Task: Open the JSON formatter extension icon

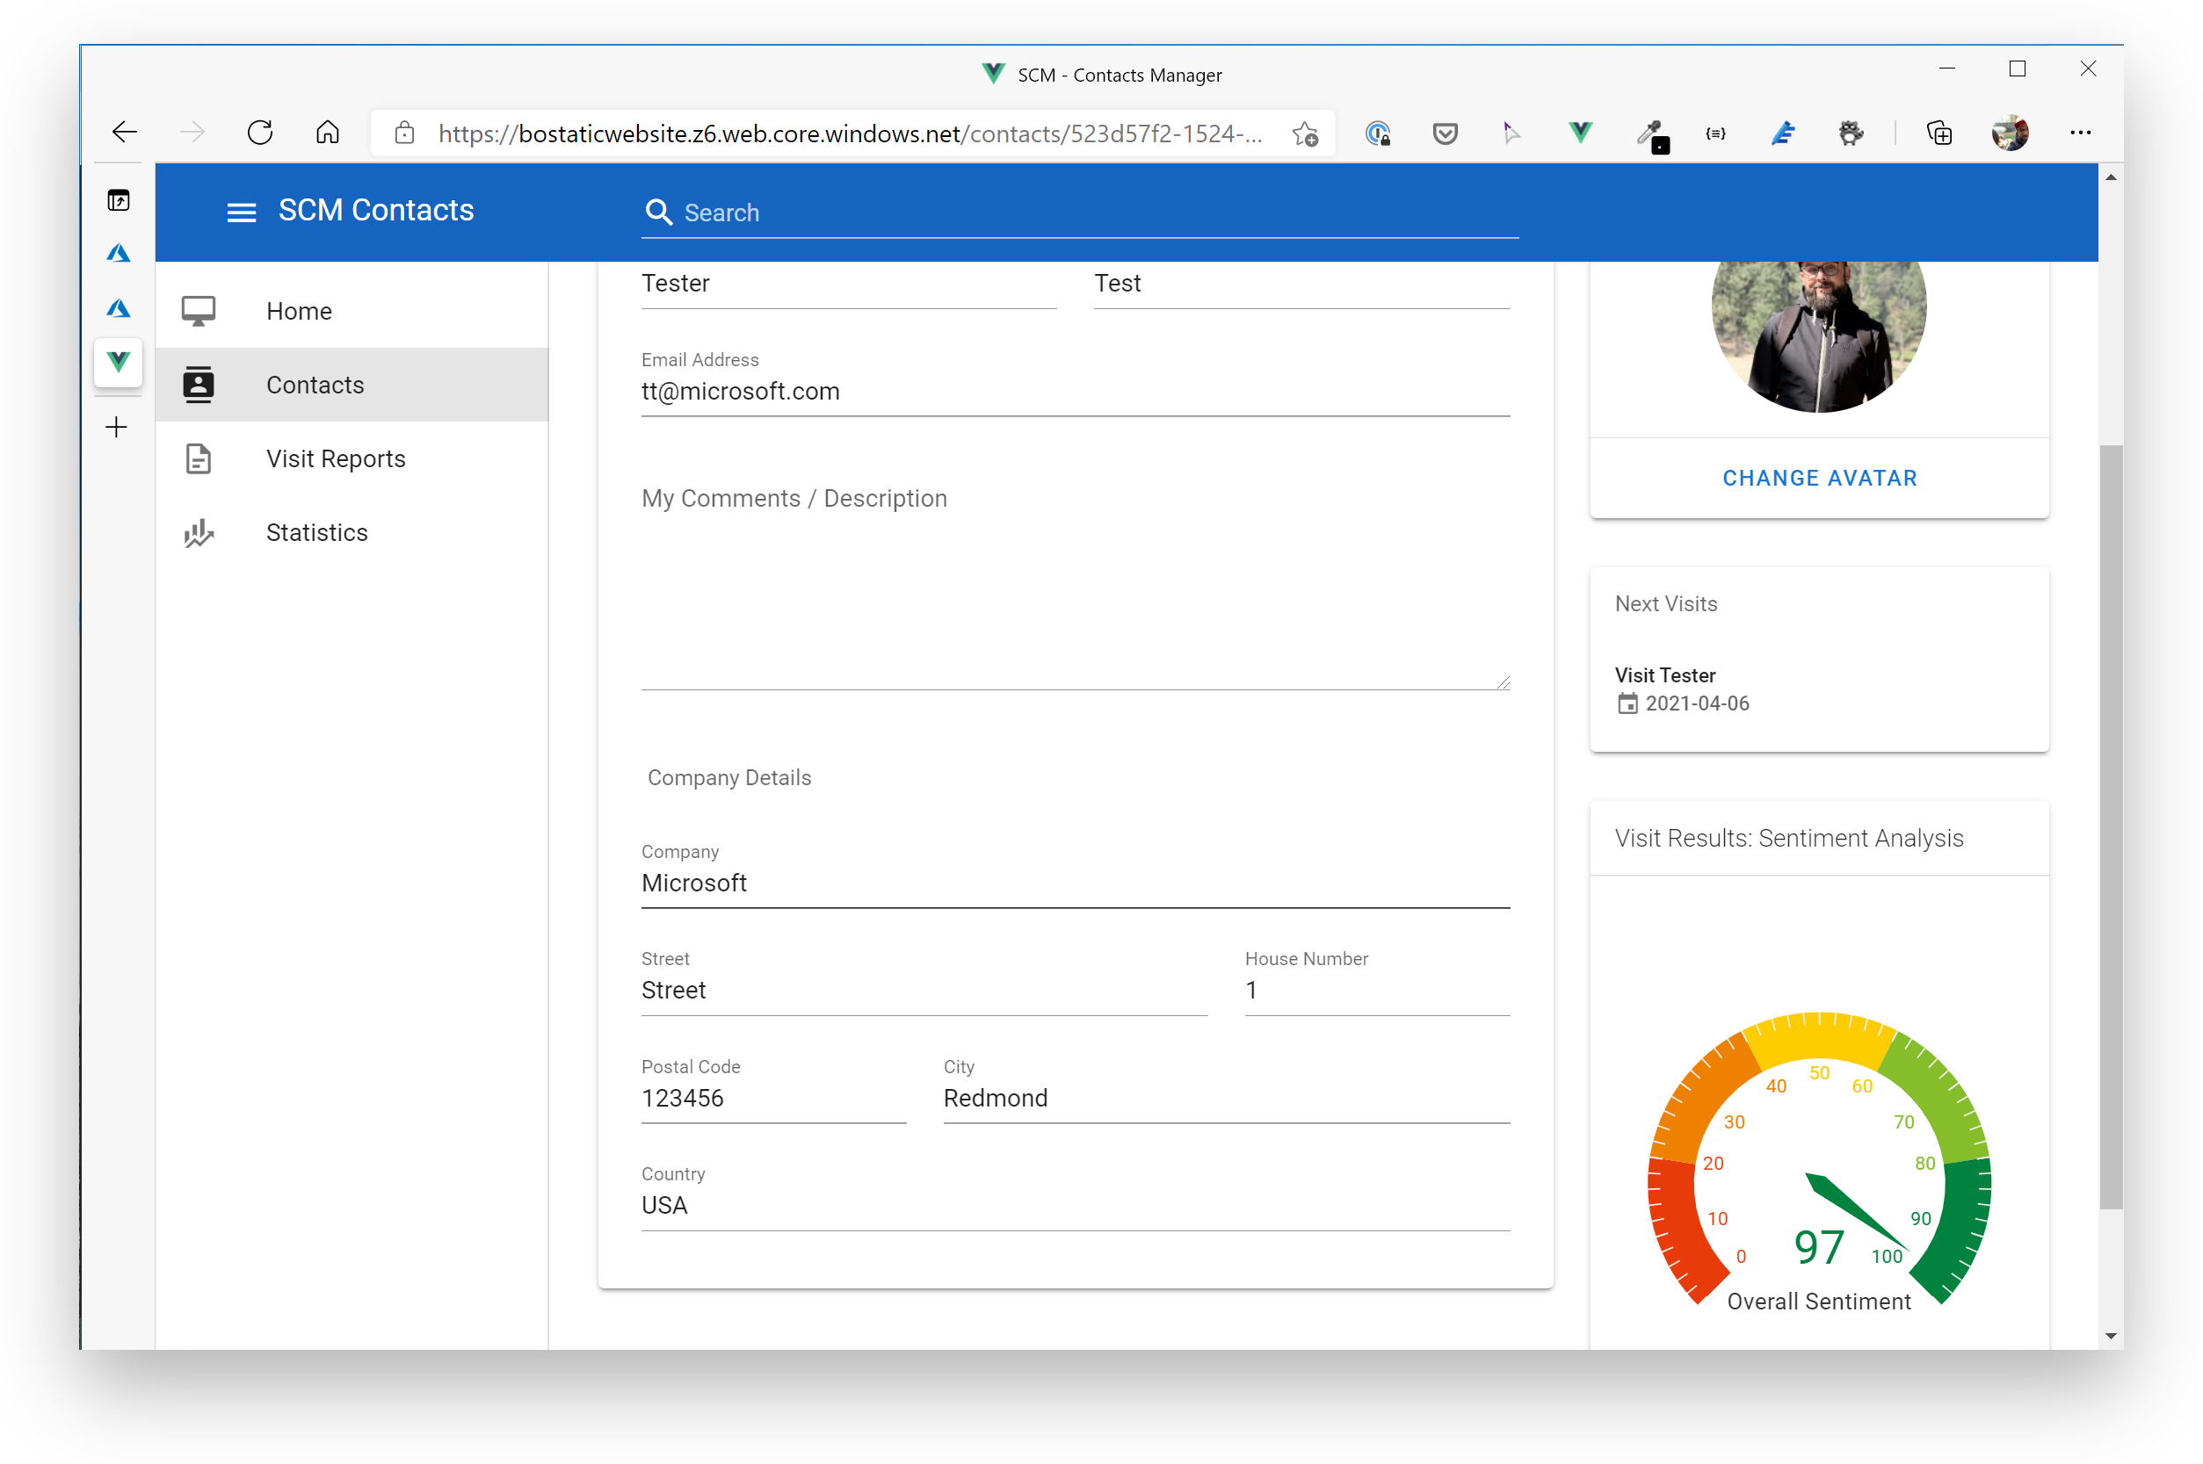Action: 1717,133
